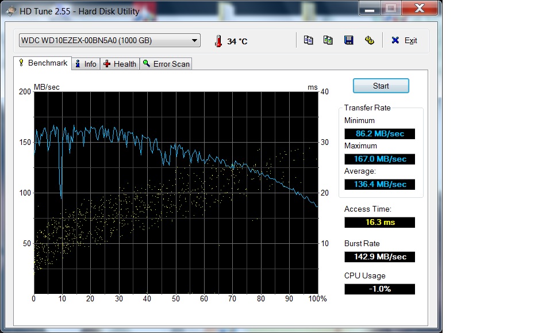Screen dimensions: 534x333
Task: Click the floppy disk save icon
Action: coord(348,40)
